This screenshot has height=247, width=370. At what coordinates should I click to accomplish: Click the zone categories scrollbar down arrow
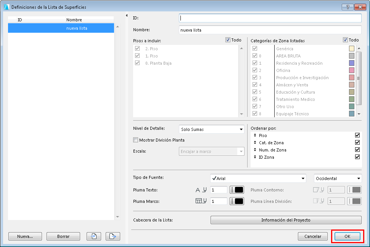tap(359, 114)
